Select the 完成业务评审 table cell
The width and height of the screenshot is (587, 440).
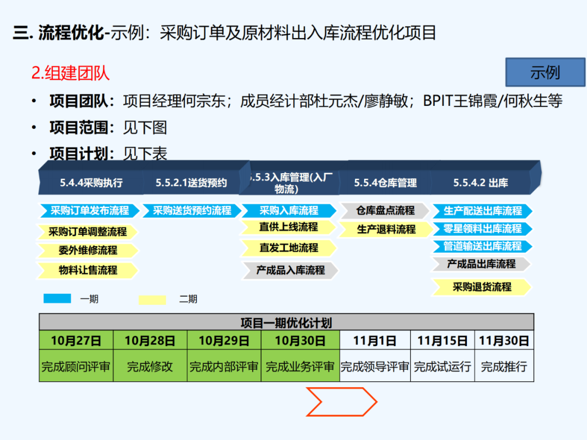pyautogui.click(x=300, y=366)
